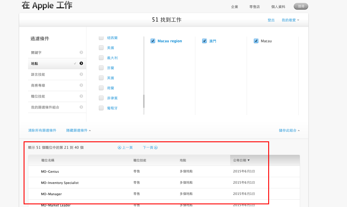Click the 清除所有篩選條件 link
The height and width of the screenshot is (207, 347).
tap(42, 130)
